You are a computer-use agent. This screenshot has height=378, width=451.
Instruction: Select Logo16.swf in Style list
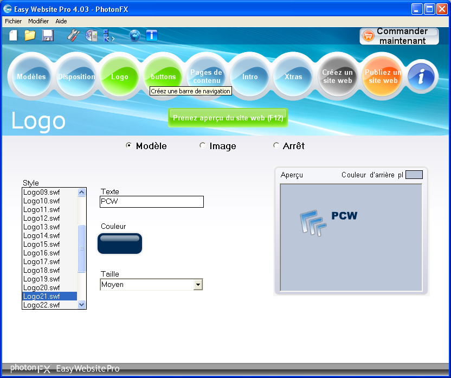coord(49,253)
